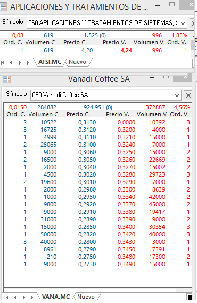Go to next sheet in ATSI.MC tab bar
Screen dimensions: 197x303
click(x=20, y=62)
